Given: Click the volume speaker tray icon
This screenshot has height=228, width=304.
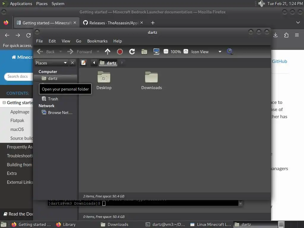Looking at the screenshot, I should (262, 4).
